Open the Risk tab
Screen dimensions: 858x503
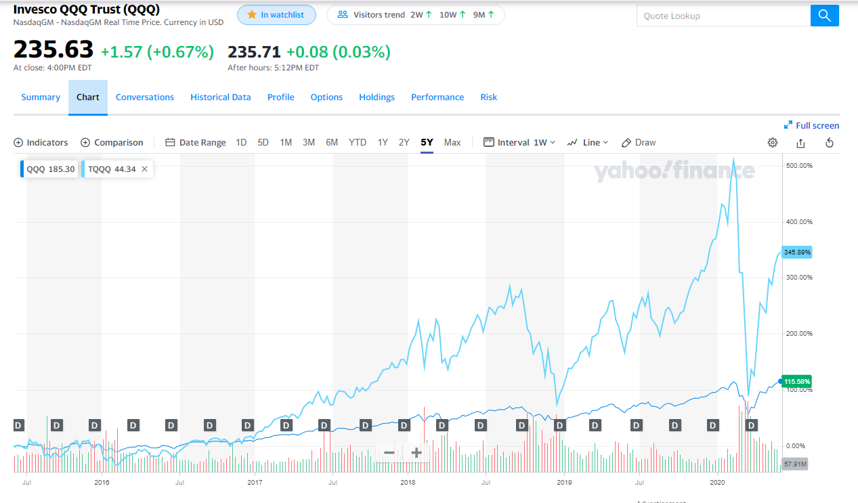489,97
